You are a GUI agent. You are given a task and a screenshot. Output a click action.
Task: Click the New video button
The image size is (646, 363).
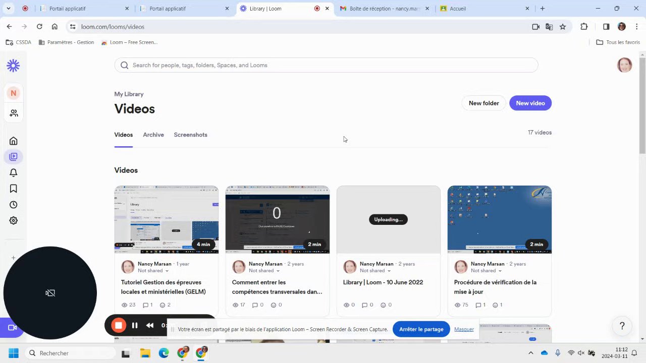click(530, 103)
